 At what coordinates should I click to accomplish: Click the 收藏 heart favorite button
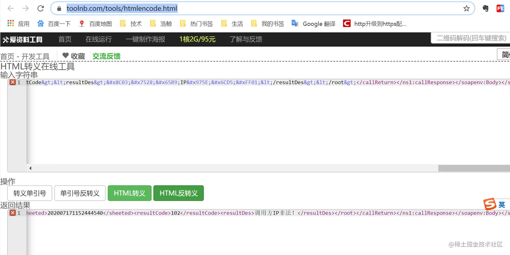(x=74, y=56)
